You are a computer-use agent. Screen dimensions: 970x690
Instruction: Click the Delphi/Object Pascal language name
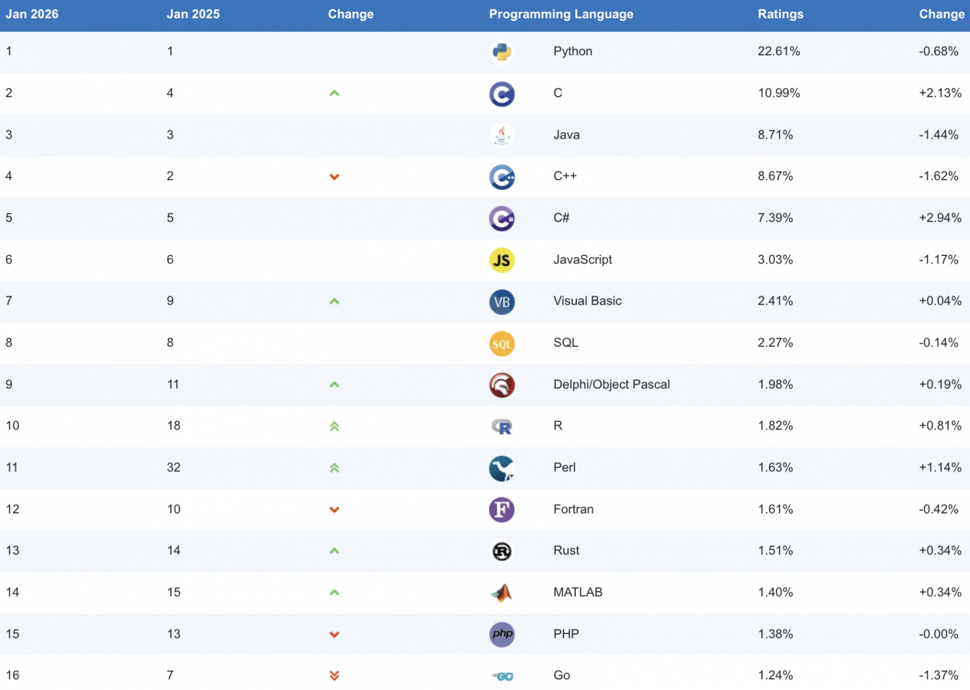[611, 385]
